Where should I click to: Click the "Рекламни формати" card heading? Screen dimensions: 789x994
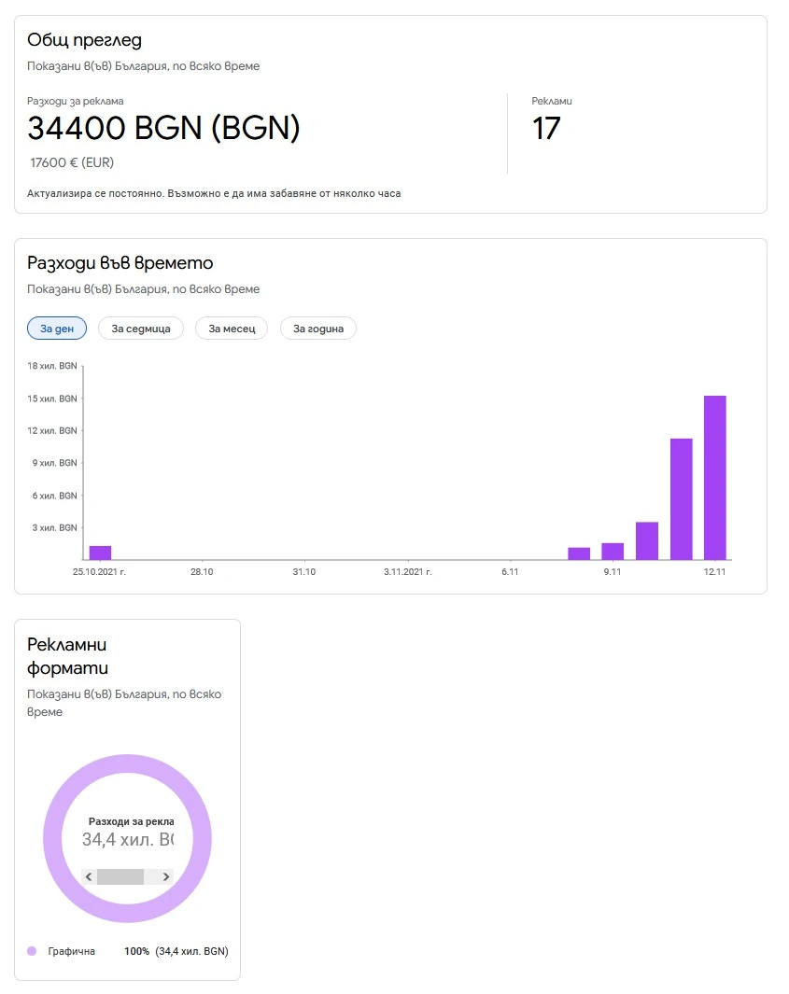[68, 656]
